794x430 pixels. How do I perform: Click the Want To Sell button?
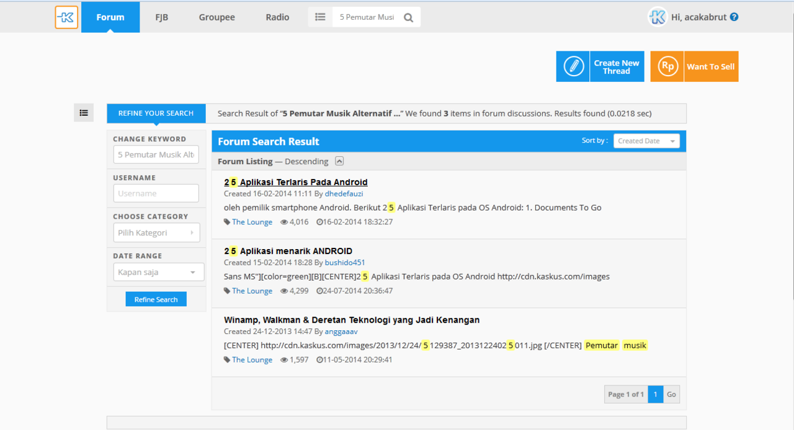(x=694, y=66)
